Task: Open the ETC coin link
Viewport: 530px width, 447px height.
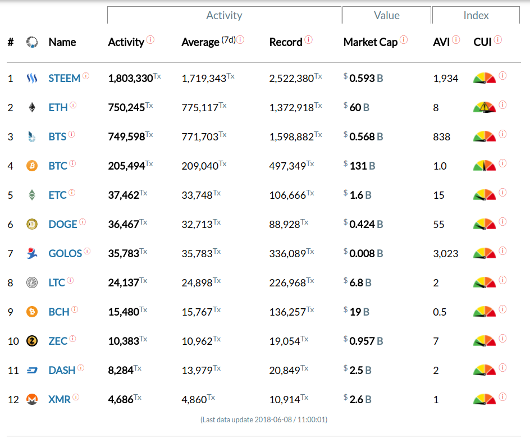Action: point(57,195)
